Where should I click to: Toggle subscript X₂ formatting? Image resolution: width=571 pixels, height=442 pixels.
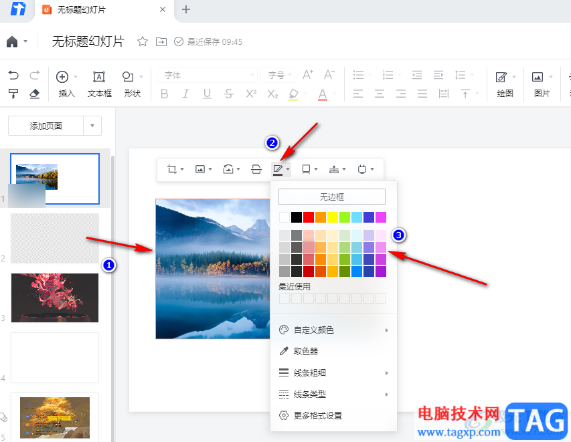click(272, 94)
